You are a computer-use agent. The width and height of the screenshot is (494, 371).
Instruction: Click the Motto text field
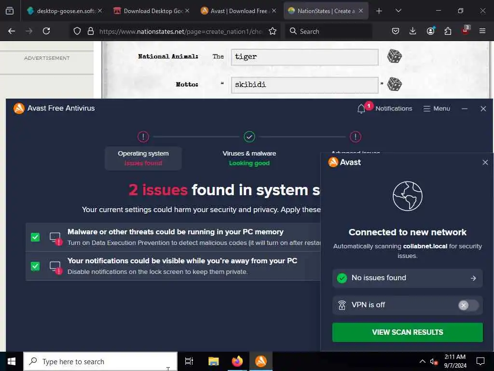coord(305,85)
